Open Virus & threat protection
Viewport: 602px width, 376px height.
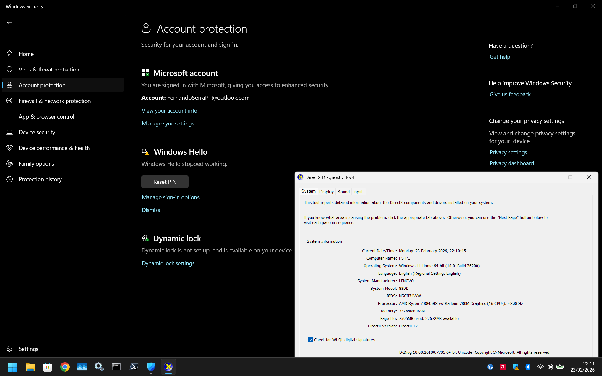pos(63,69)
